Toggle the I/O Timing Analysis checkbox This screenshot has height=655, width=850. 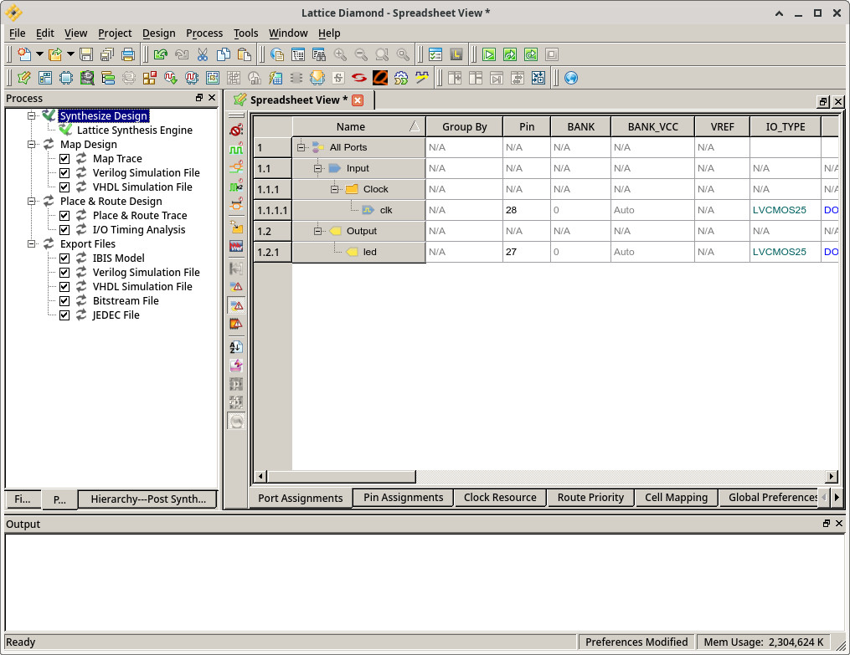coord(64,229)
